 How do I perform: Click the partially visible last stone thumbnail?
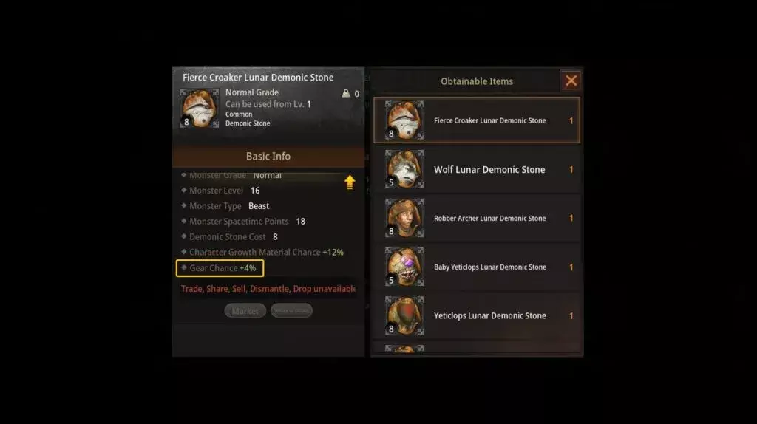click(x=404, y=349)
